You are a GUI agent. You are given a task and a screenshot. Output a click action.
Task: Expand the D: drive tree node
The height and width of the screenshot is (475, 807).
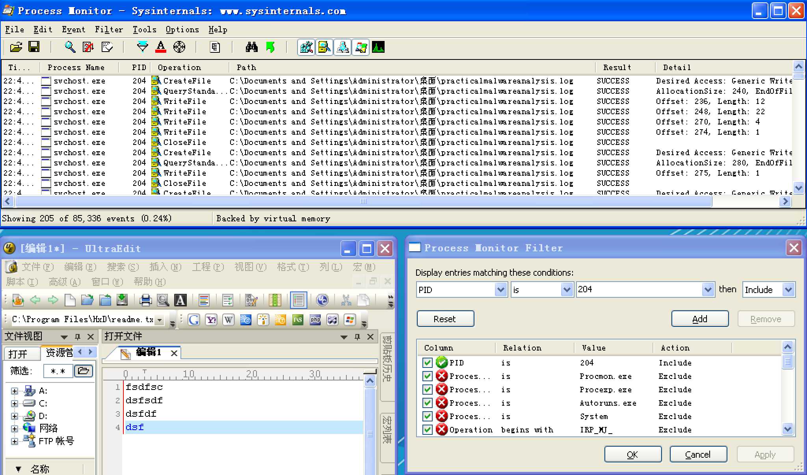click(15, 416)
